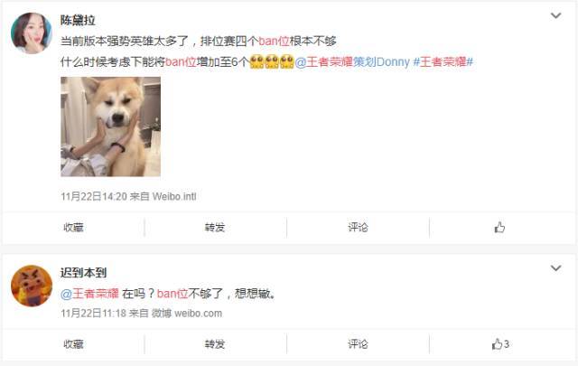The height and width of the screenshot is (366, 578).
Task: Click 评论 on 迟到本到's post
Action: coord(358,344)
